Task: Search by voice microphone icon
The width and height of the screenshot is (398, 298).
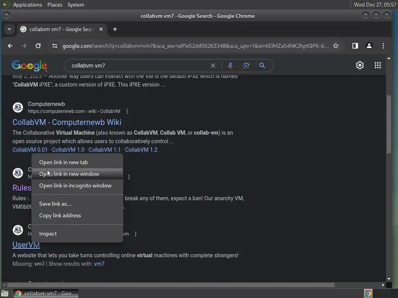Action: 230,66
